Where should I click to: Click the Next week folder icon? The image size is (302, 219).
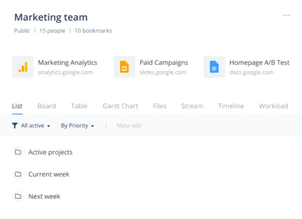click(x=18, y=196)
